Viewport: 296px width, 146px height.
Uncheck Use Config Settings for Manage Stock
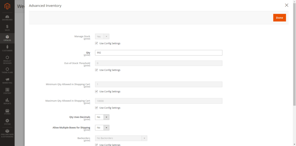click(x=97, y=43)
